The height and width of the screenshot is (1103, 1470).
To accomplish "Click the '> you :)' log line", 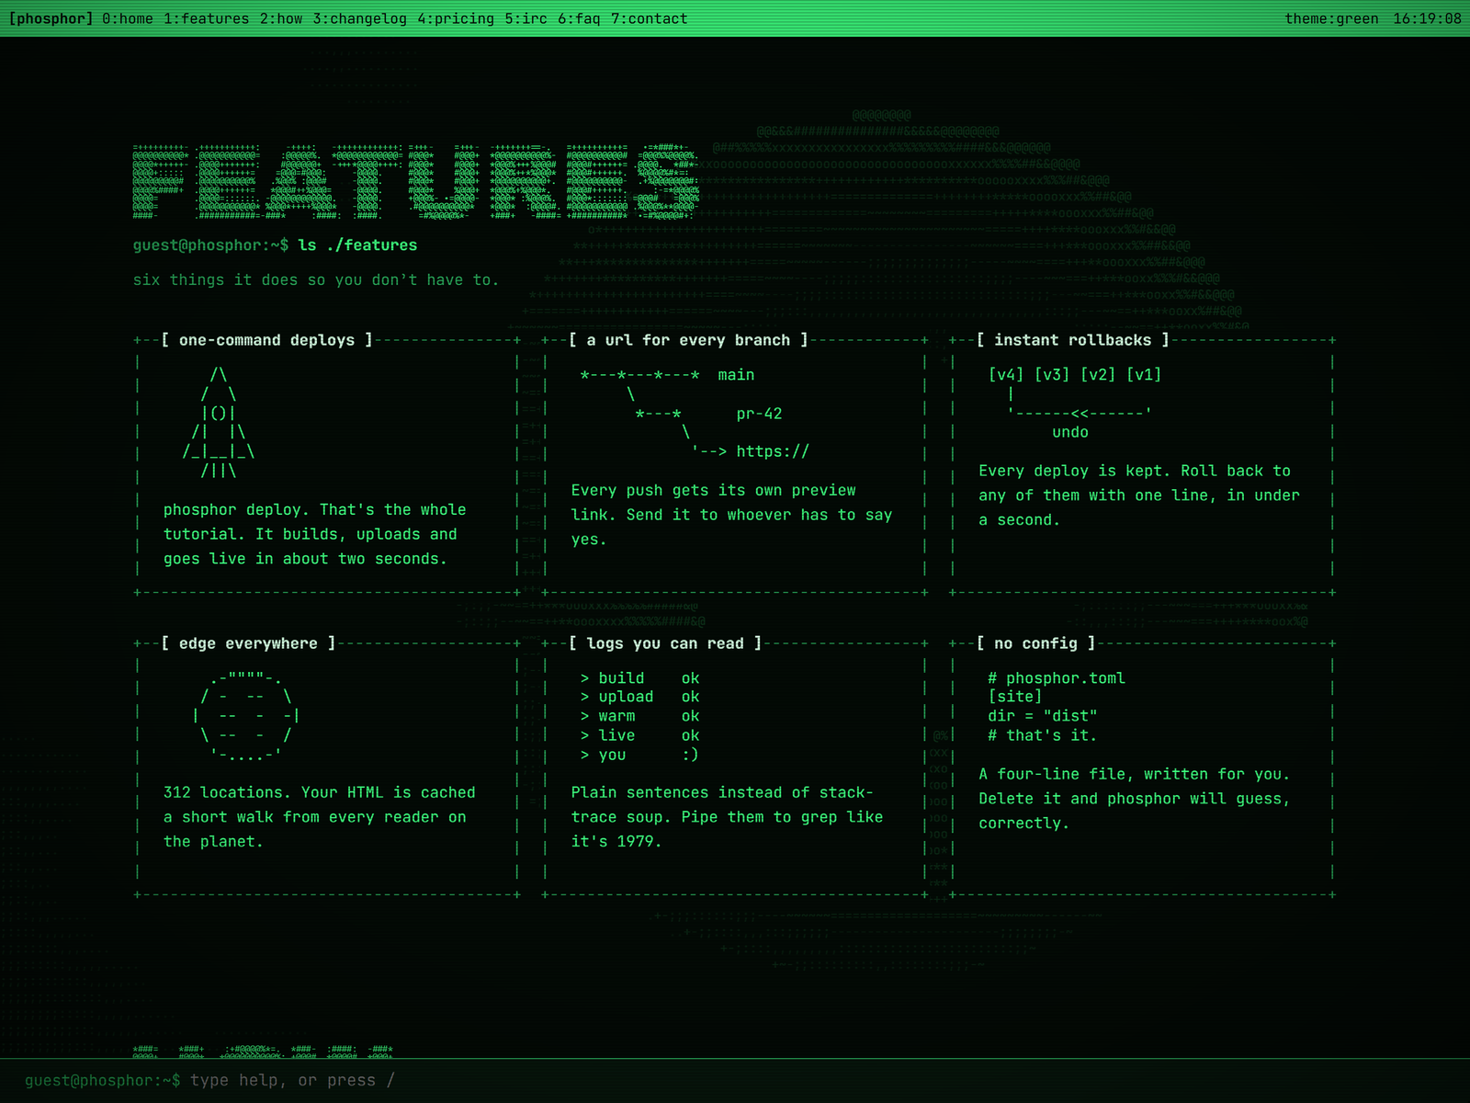I will coord(639,755).
